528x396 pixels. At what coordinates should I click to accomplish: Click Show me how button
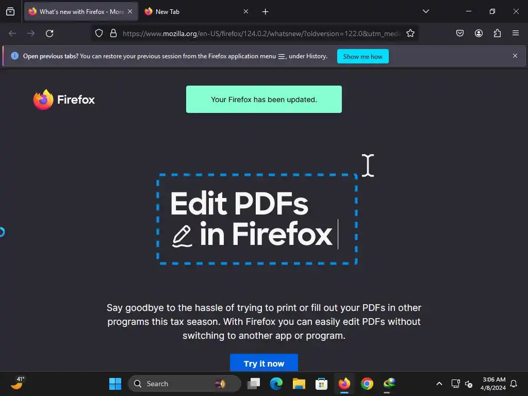pos(362,57)
